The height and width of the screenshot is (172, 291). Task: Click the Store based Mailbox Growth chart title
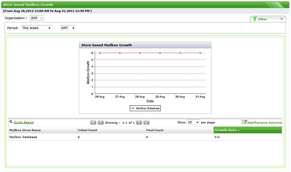coord(106,45)
